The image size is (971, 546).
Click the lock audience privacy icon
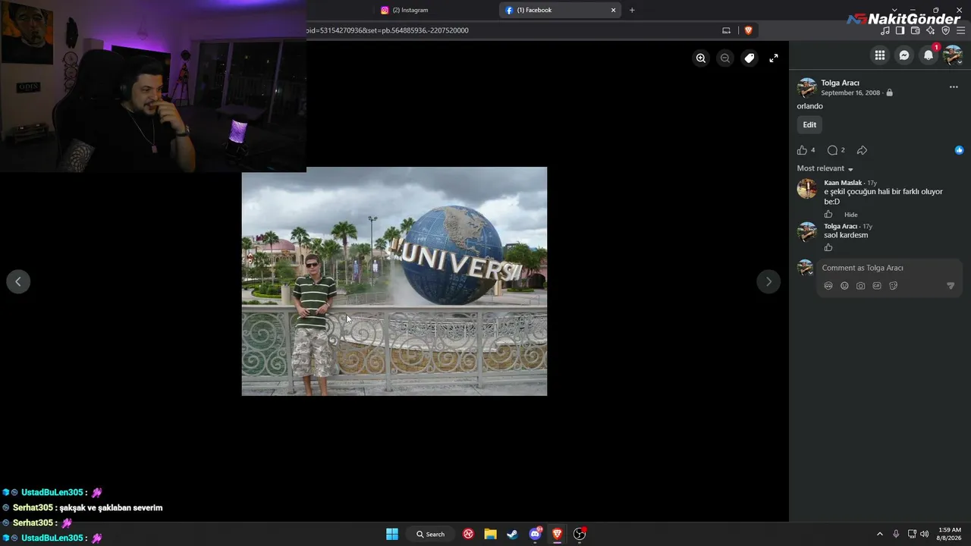point(890,93)
